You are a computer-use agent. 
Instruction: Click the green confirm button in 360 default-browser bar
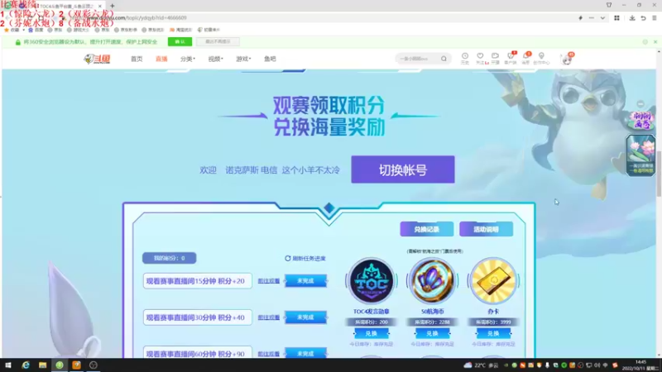pyautogui.click(x=180, y=42)
